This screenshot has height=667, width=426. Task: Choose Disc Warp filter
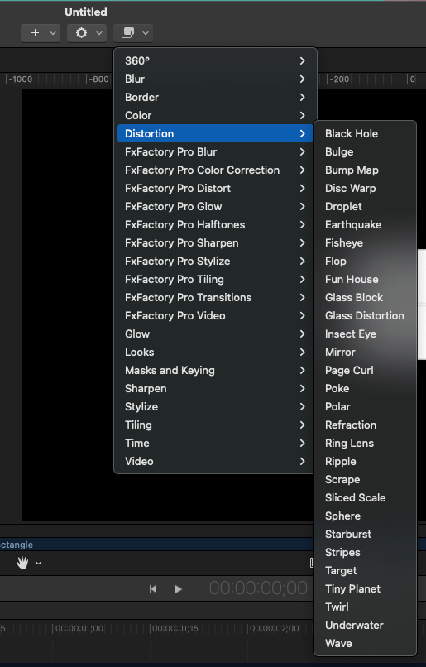365,189
